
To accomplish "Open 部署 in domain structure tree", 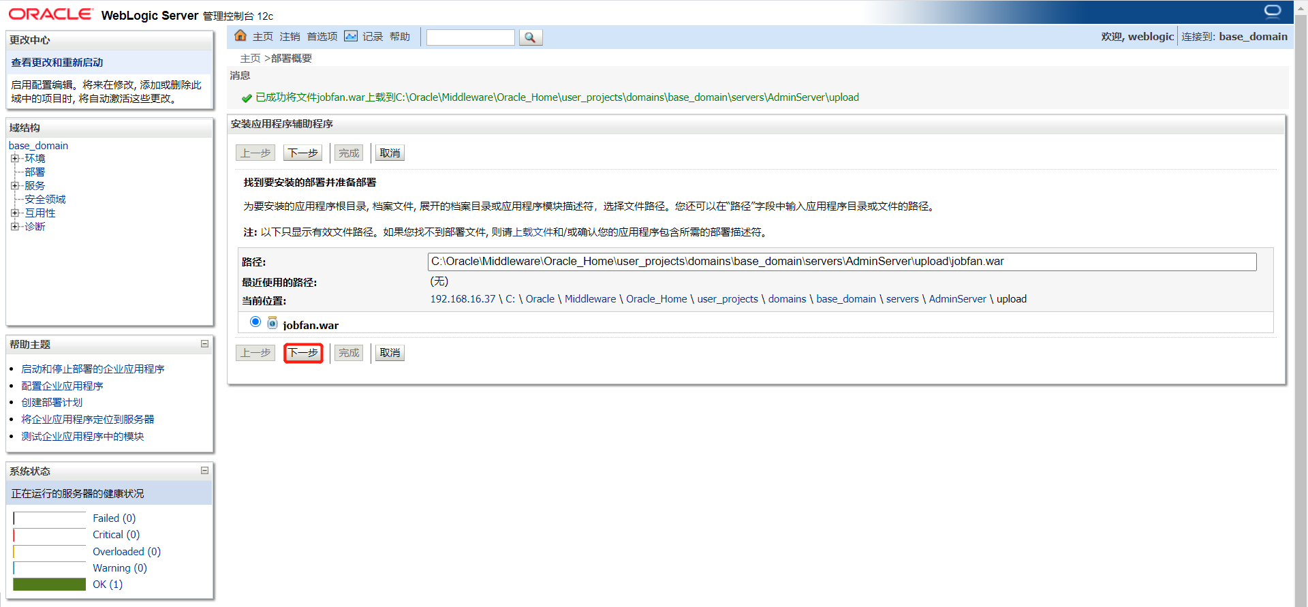I will 35,172.
